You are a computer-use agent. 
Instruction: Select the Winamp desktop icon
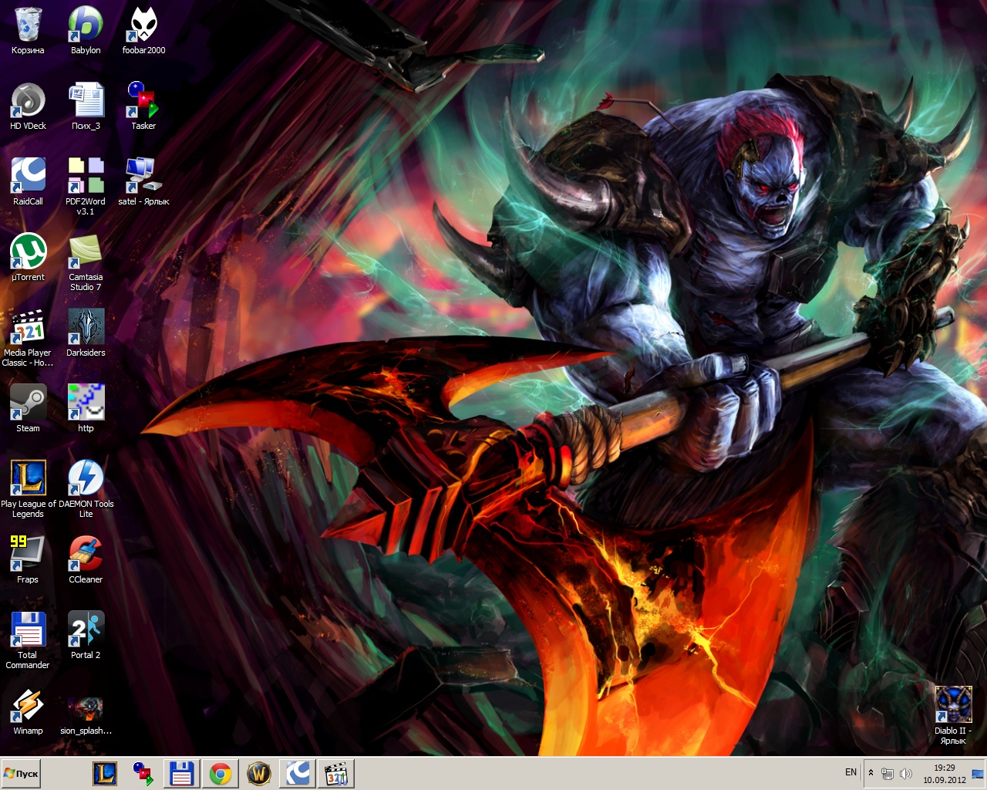[x=28, y=711]
